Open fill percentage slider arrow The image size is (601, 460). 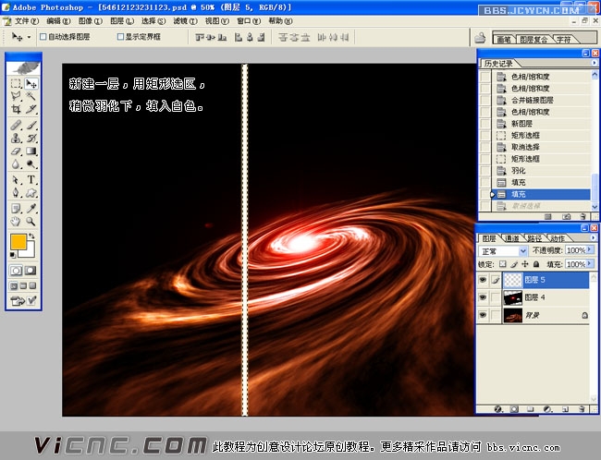coord(590,264)
